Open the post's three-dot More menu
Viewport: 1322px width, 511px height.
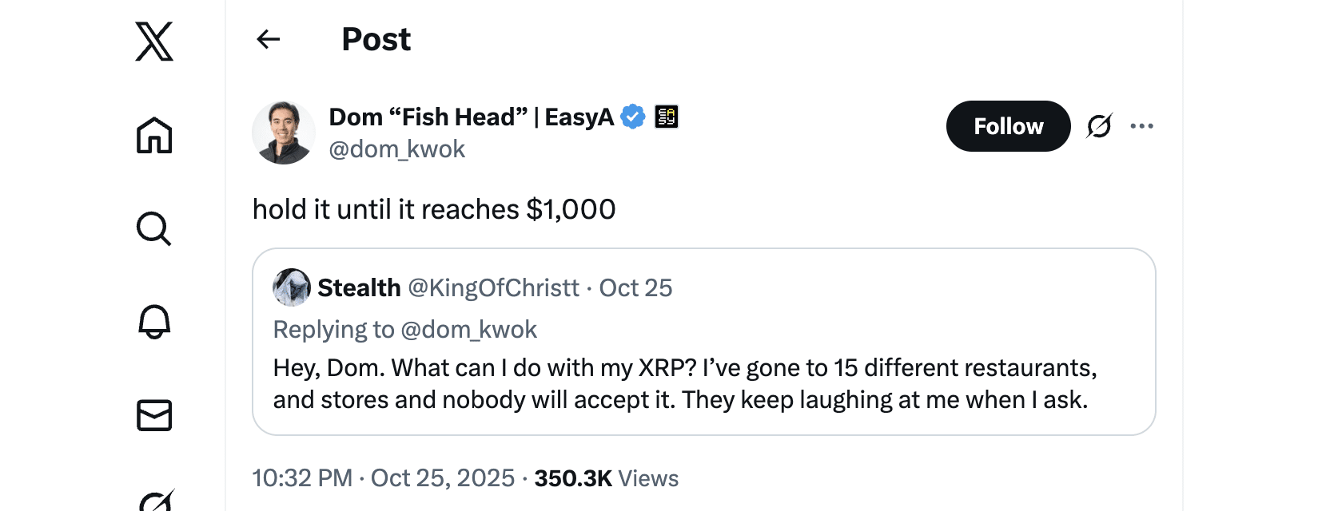(1141, 126)
